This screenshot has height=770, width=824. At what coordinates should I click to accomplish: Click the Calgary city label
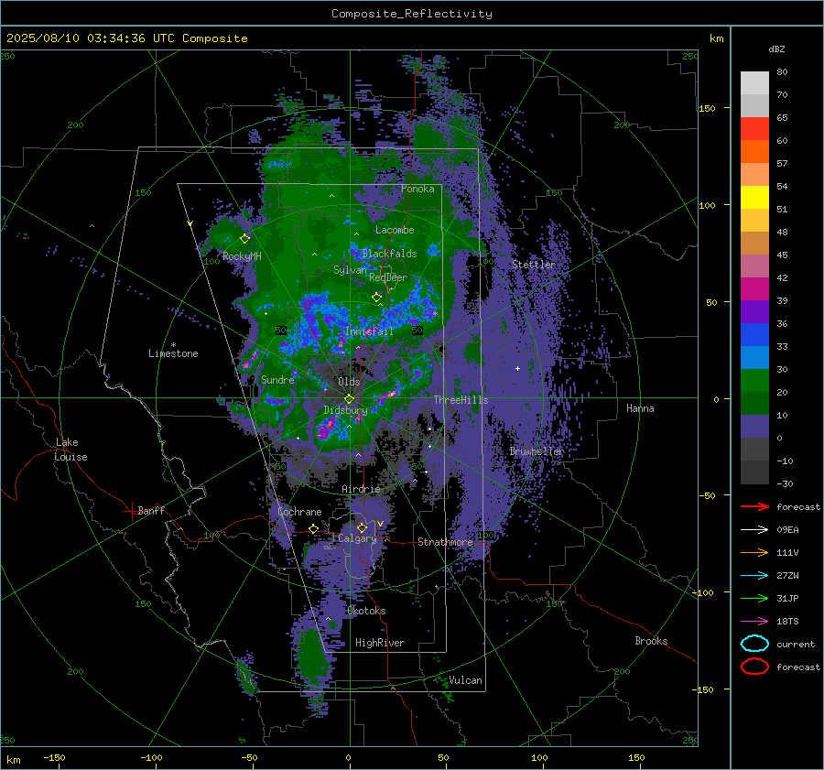357,538
